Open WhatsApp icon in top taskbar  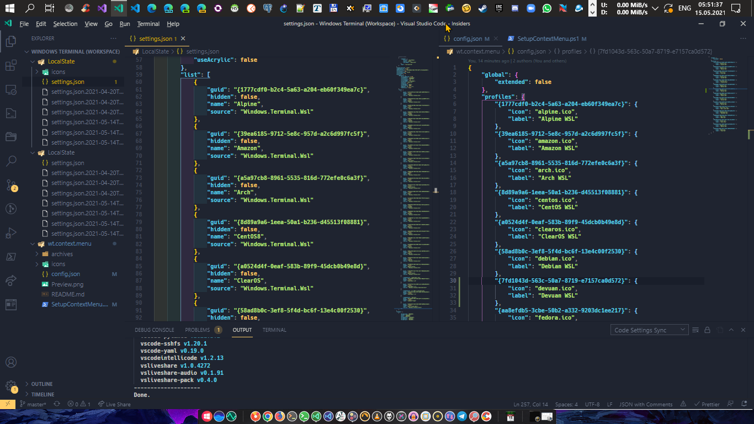[546, 8]
